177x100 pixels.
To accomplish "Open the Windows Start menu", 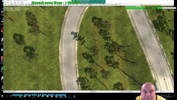I will (2, 96).
